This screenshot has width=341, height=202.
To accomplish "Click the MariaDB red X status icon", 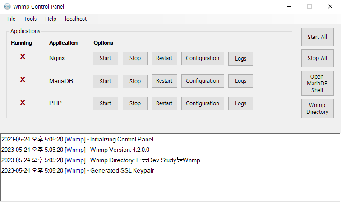I will [23, 80].
